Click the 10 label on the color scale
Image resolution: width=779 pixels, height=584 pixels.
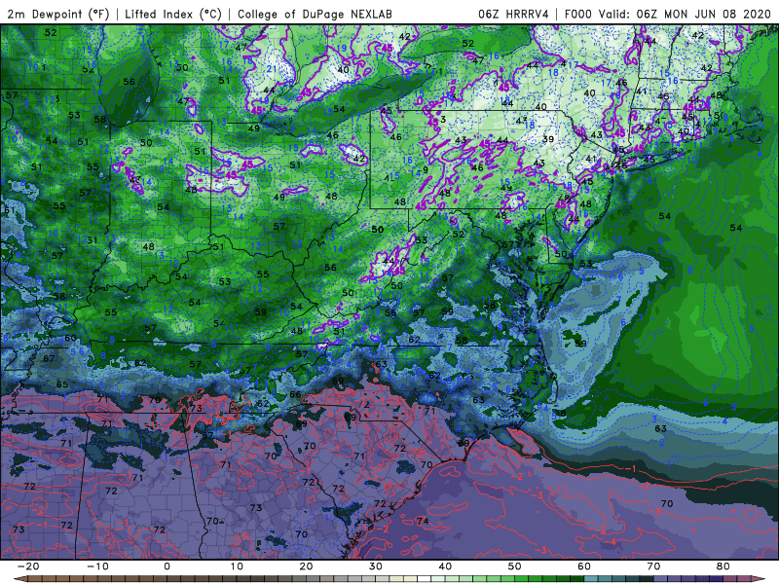(237, 566)
